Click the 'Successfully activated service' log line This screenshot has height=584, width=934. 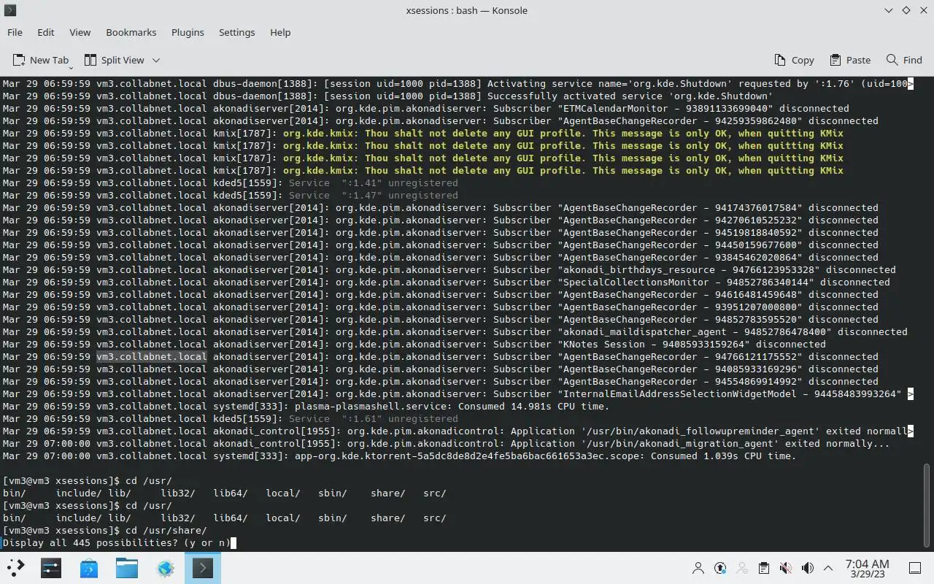[x=387, y=96]
